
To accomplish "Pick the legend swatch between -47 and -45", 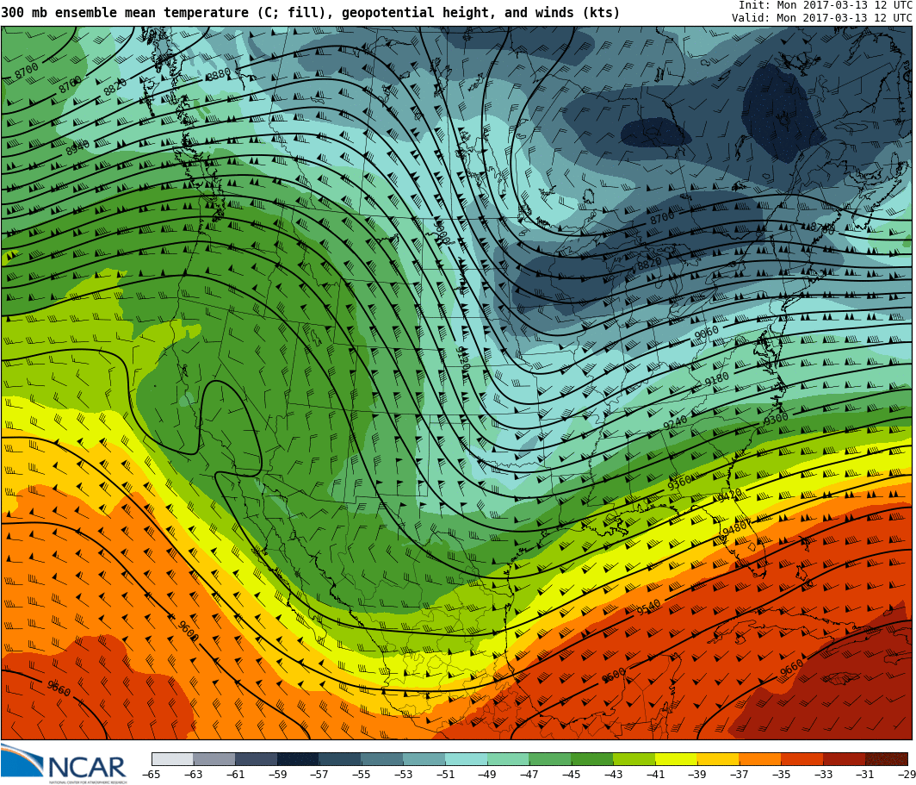I will click(x=551, y=758).
